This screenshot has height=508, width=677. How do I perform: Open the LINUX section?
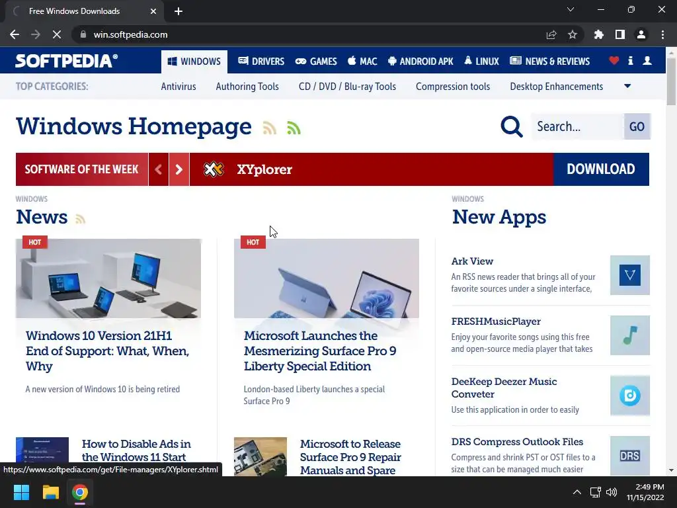(481, 62)
